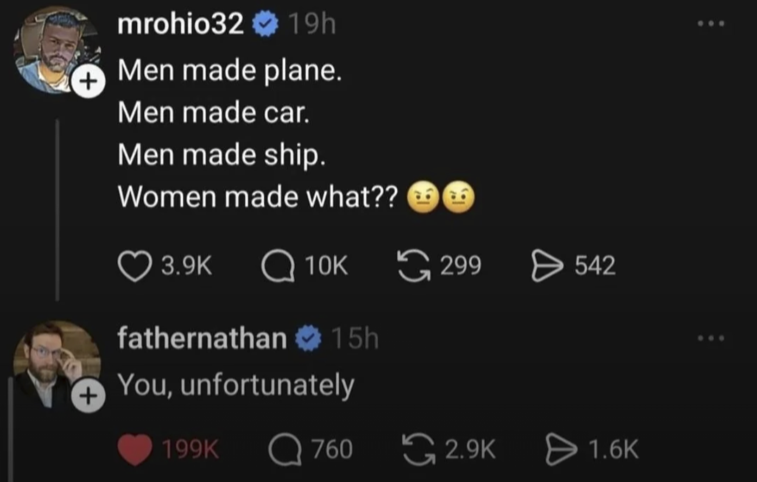
Task: Repost mrohio32's post
Action: (413, 267)
